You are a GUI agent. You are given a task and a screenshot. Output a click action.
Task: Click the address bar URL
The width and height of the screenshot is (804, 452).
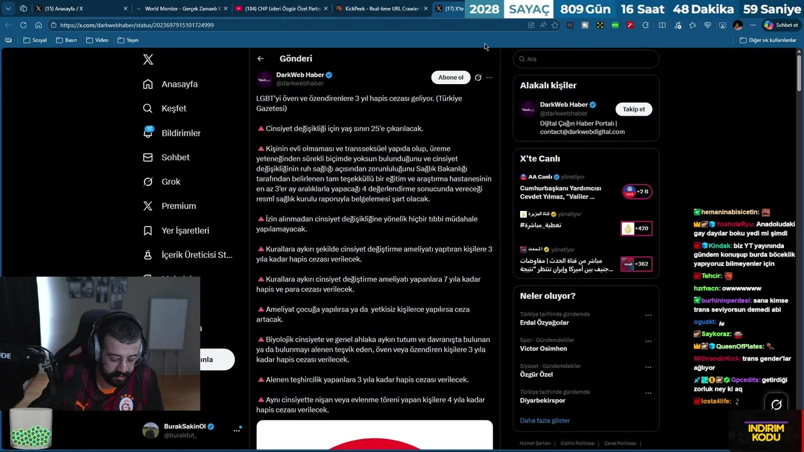[x=137, y=25]
